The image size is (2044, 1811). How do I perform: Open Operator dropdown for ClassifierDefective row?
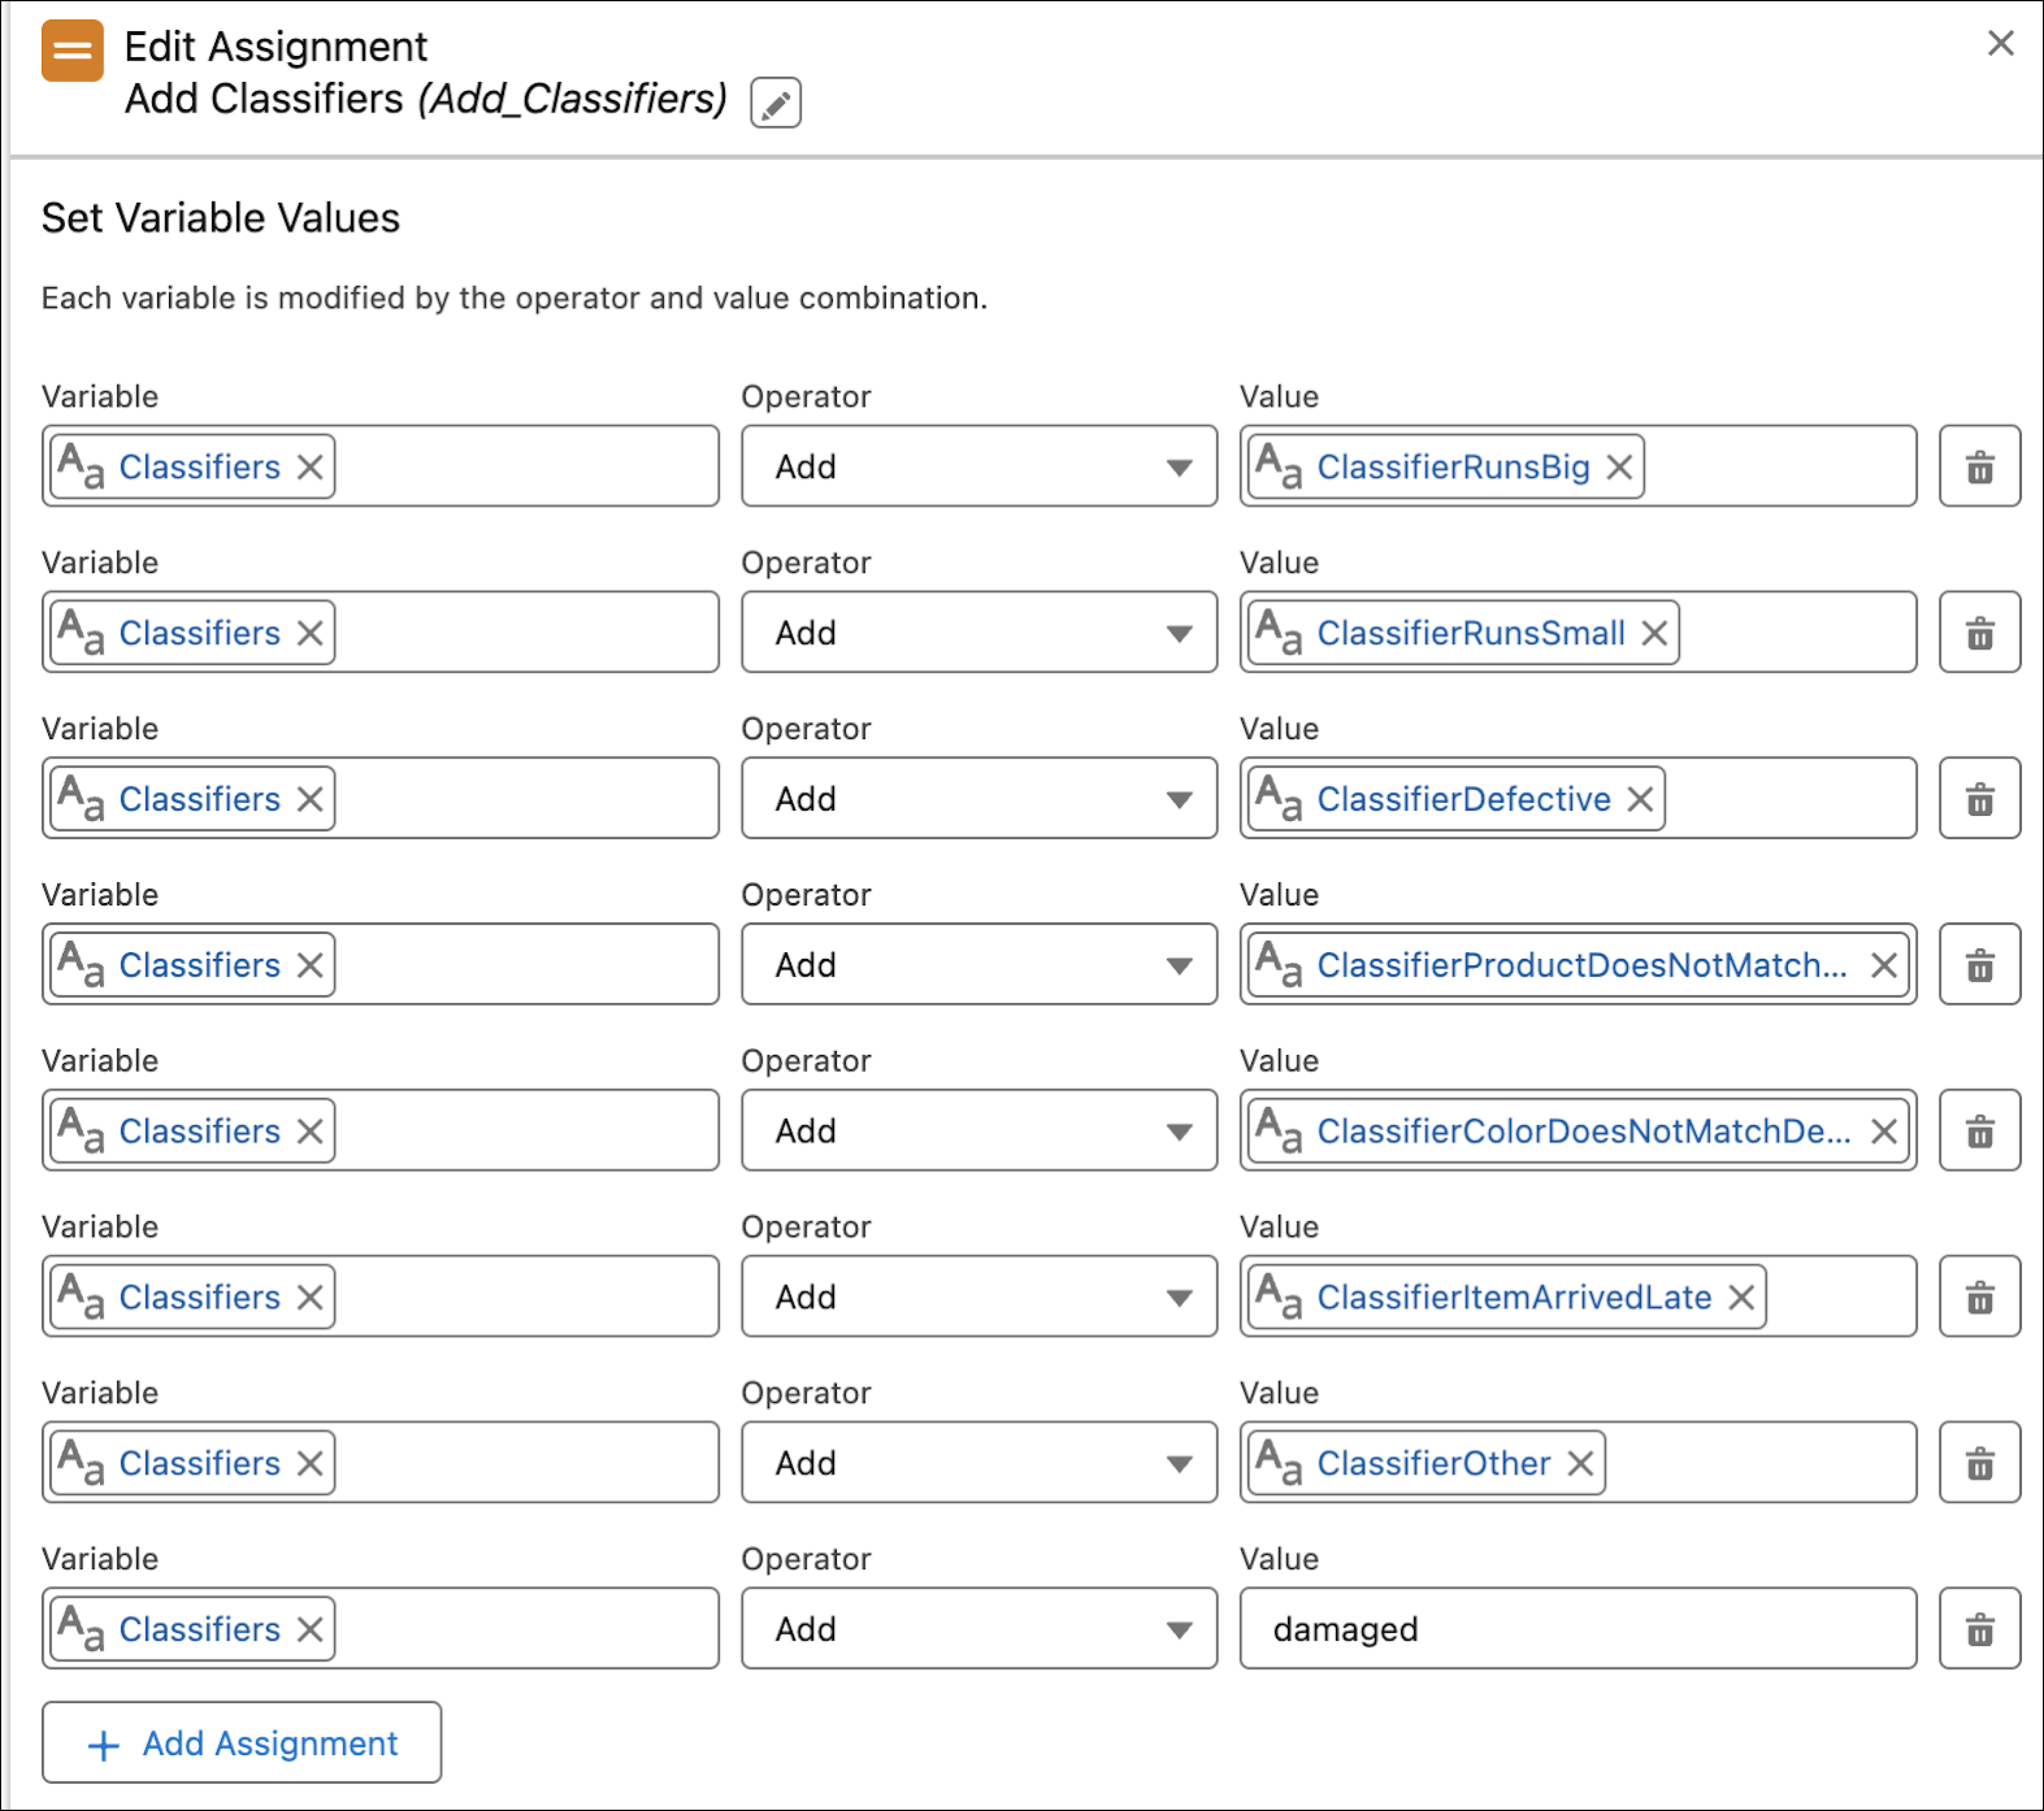[979, 798]
